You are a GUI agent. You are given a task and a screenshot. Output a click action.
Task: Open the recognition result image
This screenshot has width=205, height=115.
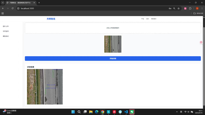click(45, 87)
